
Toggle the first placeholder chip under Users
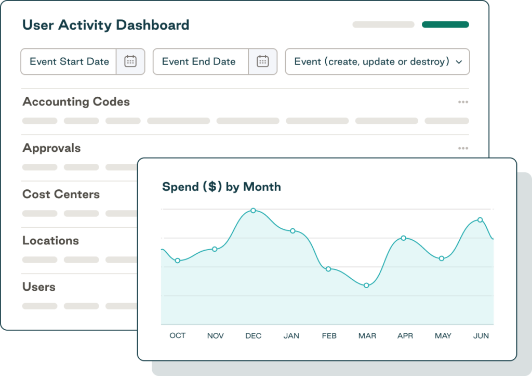pyautogui.click(x=39, y=306)
